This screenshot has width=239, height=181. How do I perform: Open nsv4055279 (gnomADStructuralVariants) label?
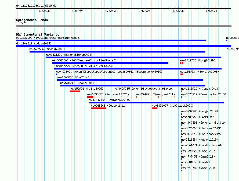point(84,66)
